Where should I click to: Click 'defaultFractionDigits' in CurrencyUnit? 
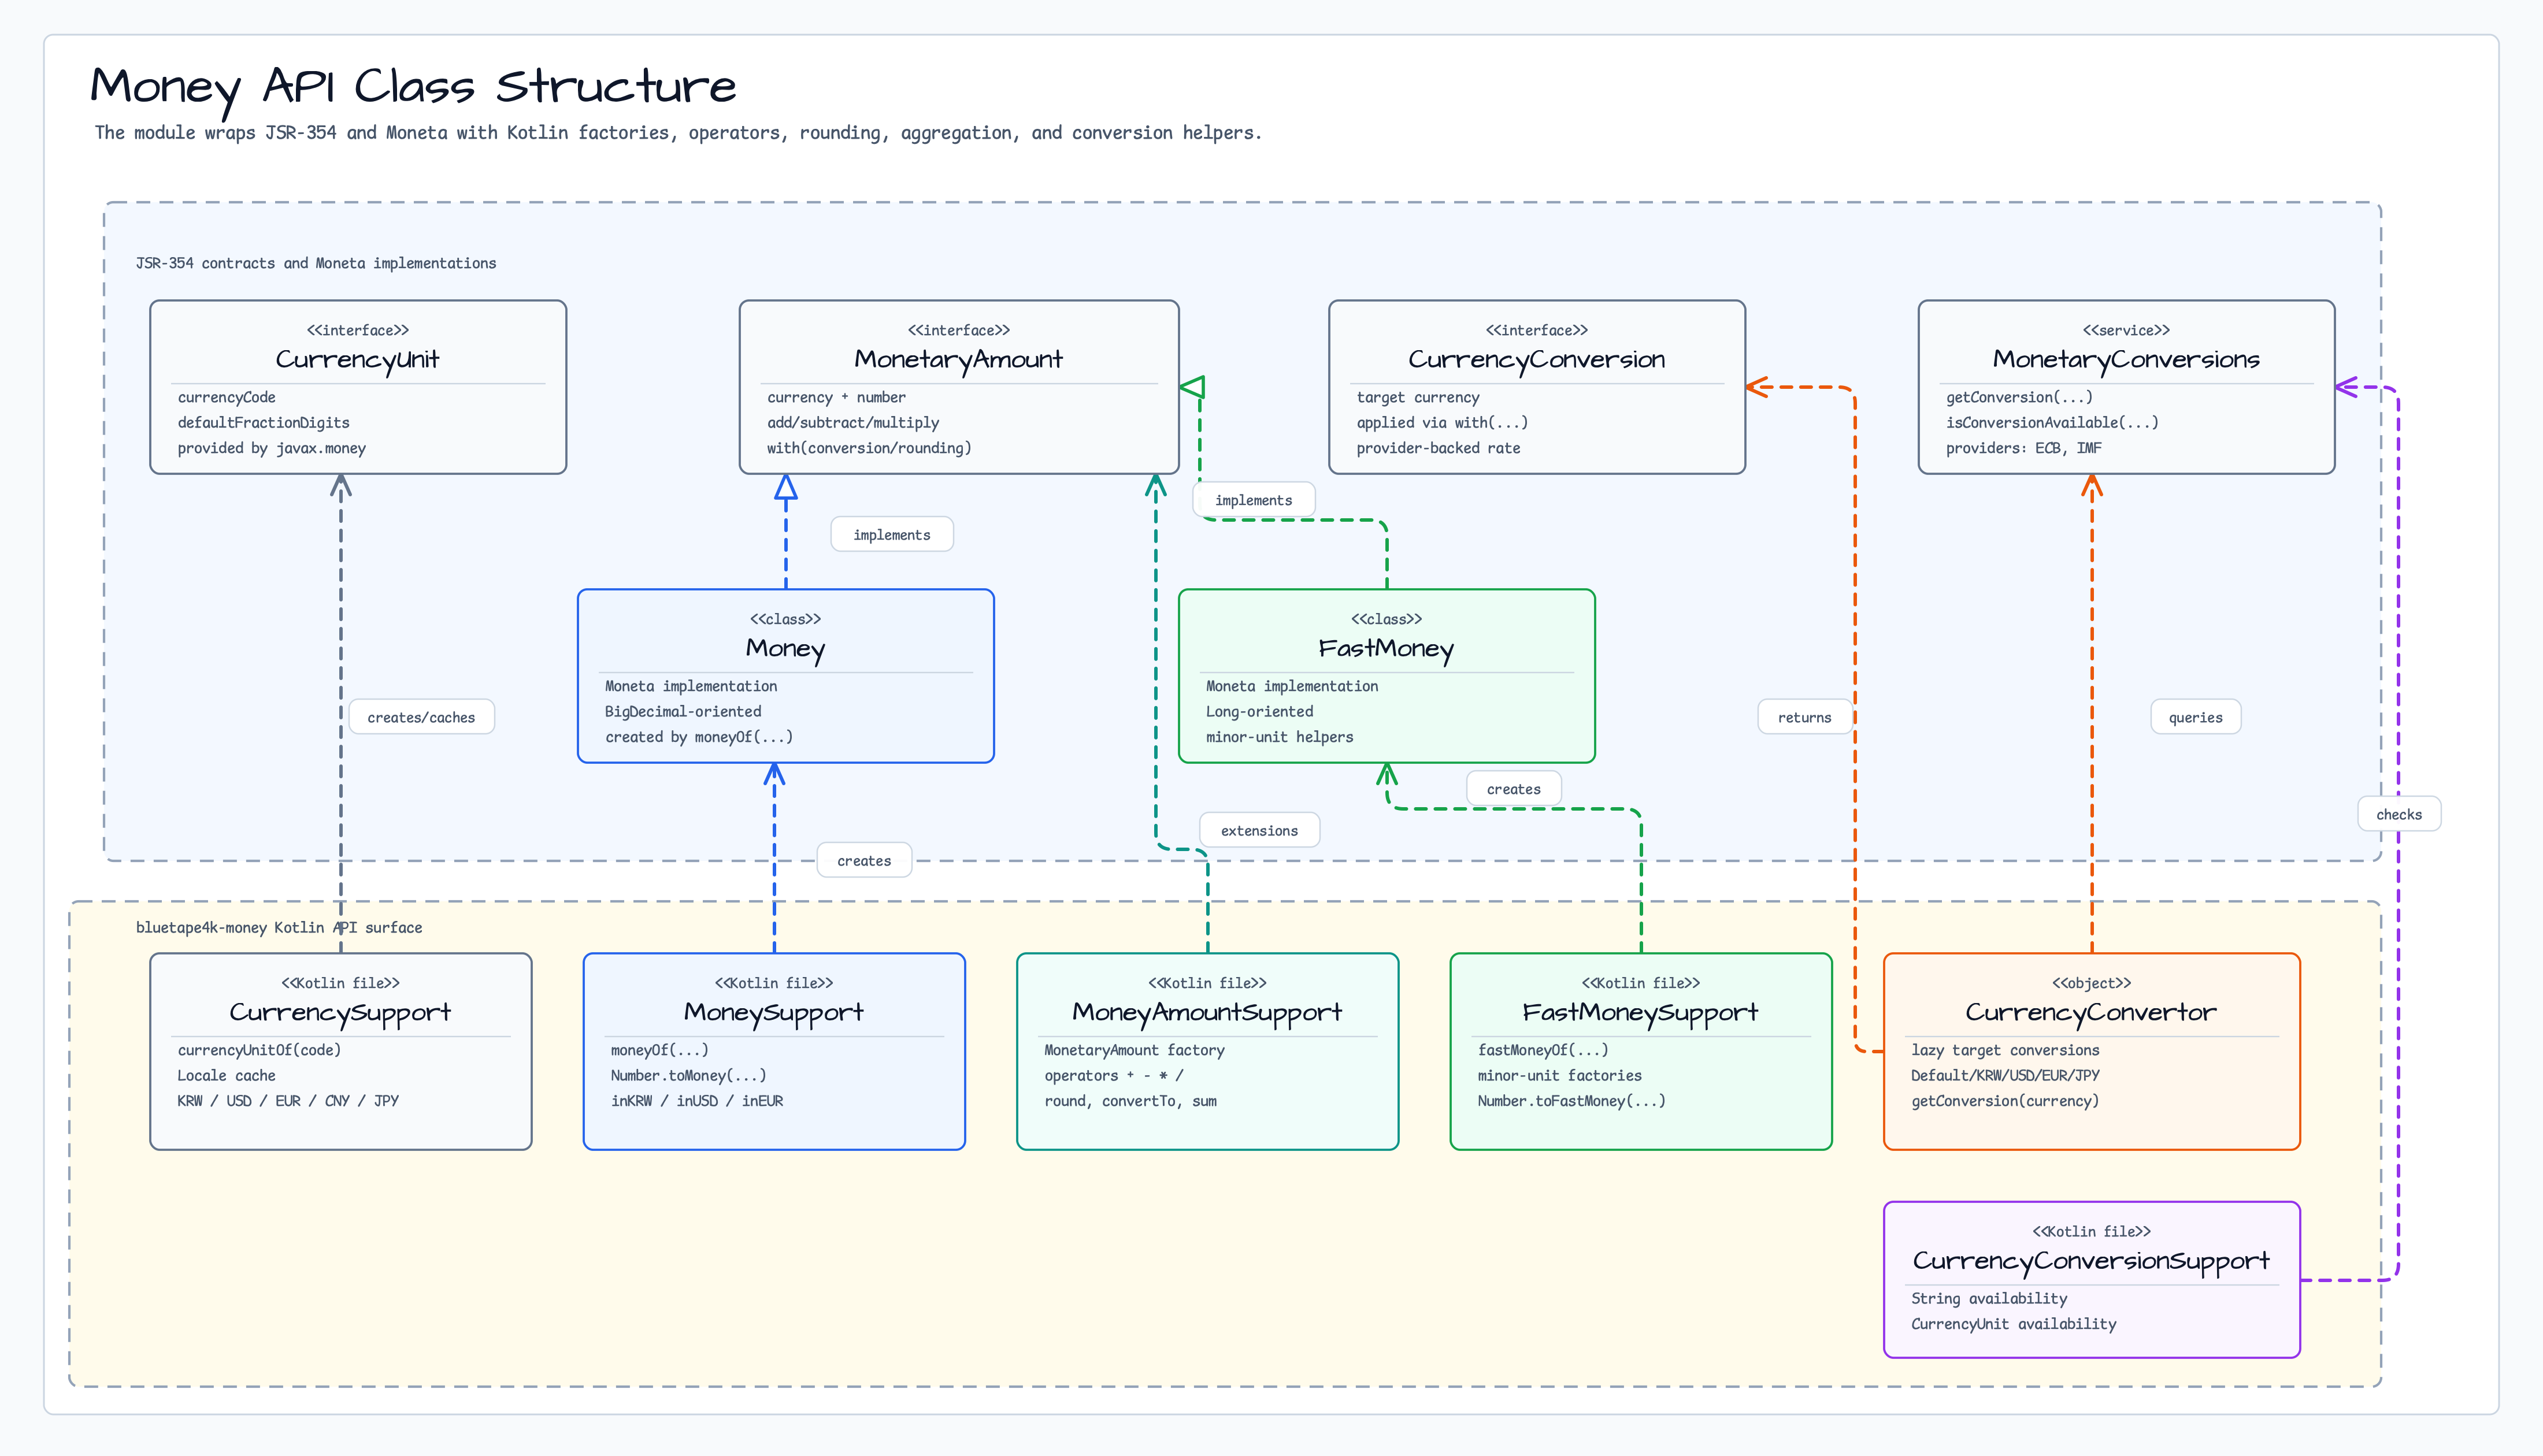(263, 422)
